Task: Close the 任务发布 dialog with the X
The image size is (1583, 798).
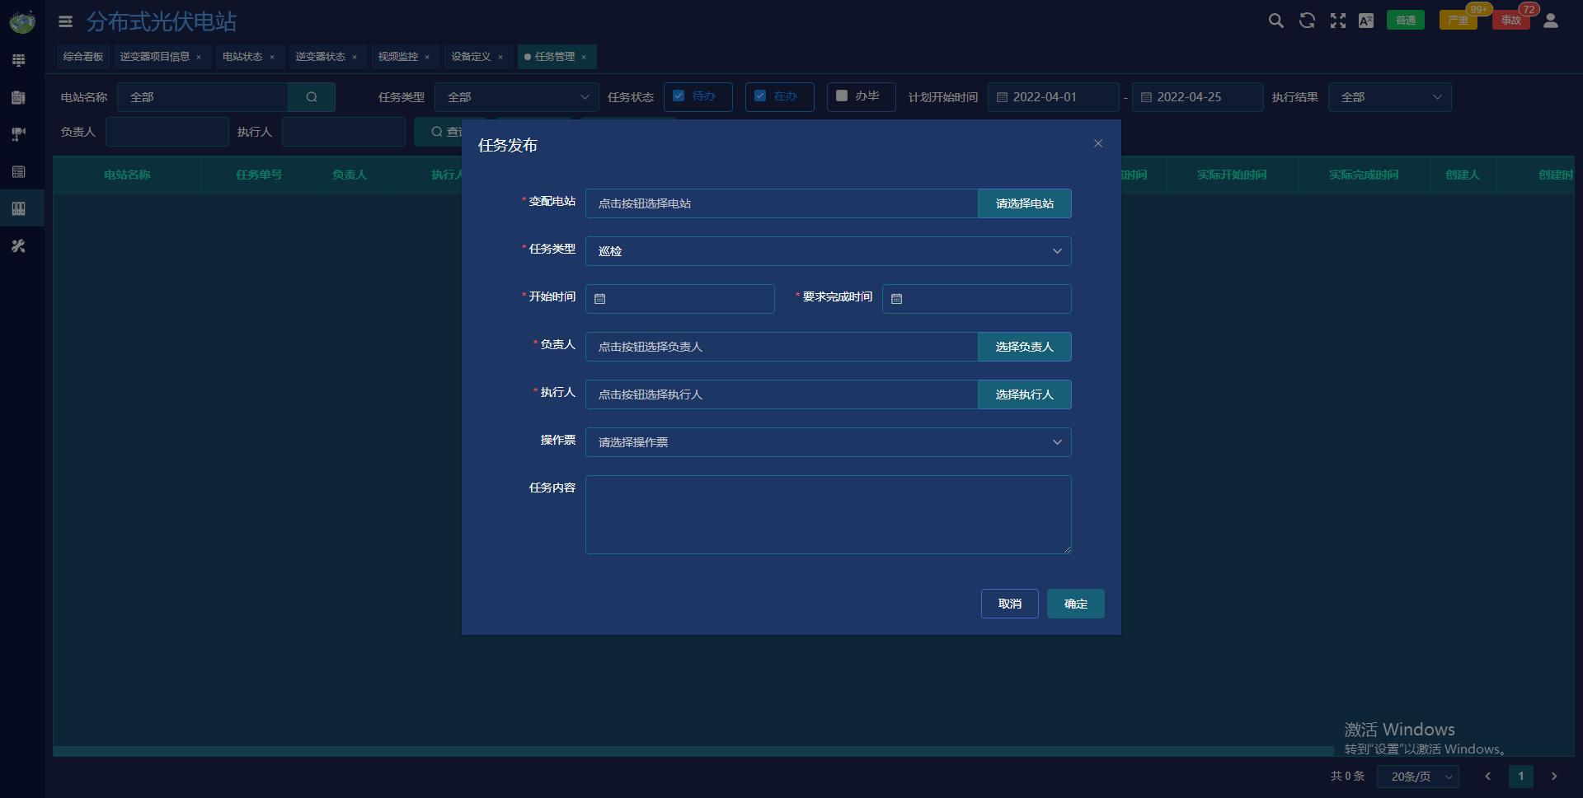Action: click(x=1098, y=143)
